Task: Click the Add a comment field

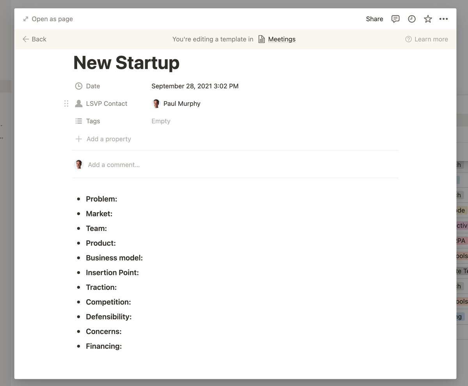Action: (114, 165)
